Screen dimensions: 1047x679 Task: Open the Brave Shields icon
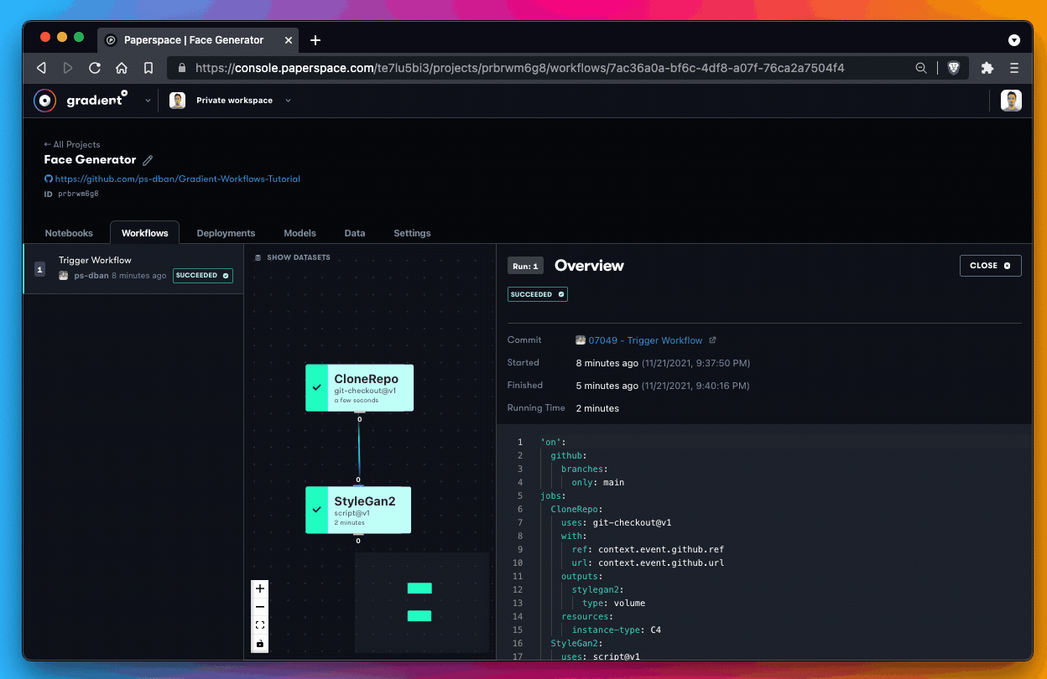953,68
